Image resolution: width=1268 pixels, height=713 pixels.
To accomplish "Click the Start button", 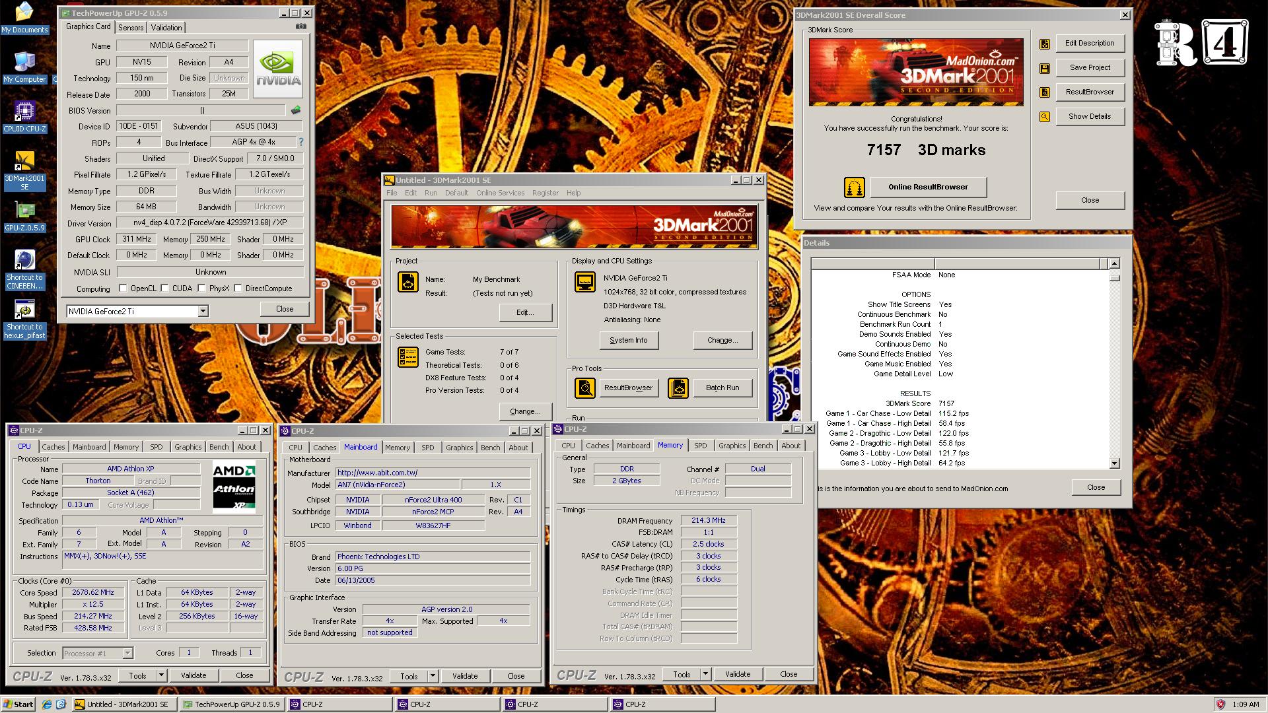I will (18, 704).
